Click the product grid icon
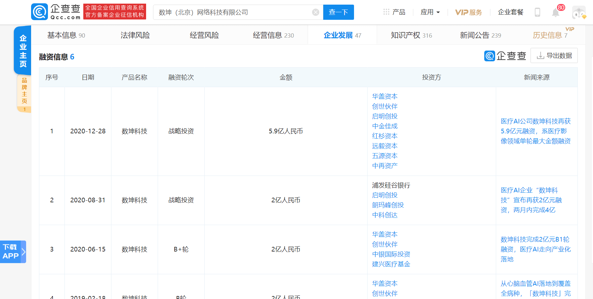Viewport: 593px width, 299px height. (386, 12)
